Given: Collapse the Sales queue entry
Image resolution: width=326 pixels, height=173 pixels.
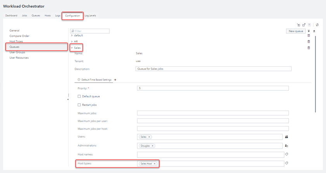Looking at the screenshot, I should click(72, 48).
